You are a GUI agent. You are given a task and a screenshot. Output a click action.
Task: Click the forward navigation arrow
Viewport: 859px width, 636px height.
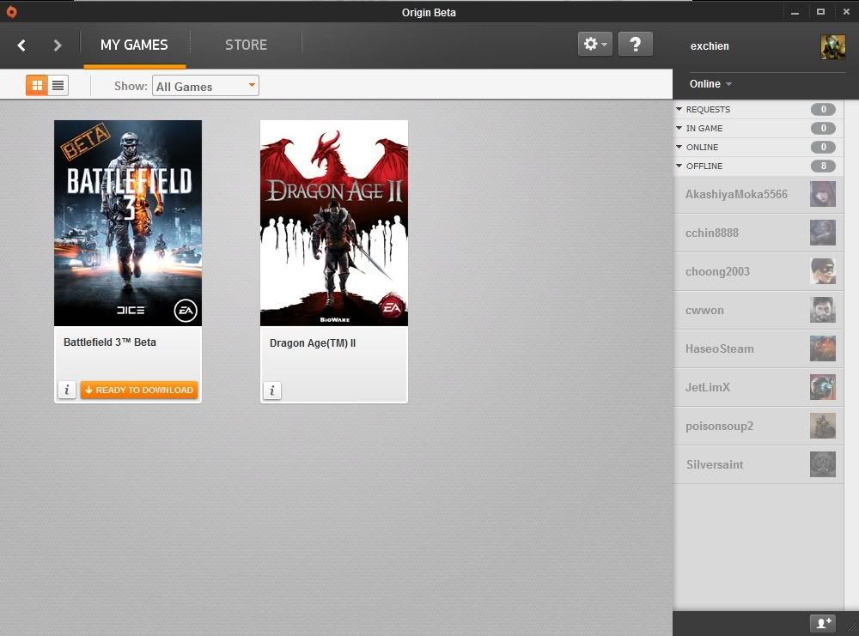[x=58, y=45]
